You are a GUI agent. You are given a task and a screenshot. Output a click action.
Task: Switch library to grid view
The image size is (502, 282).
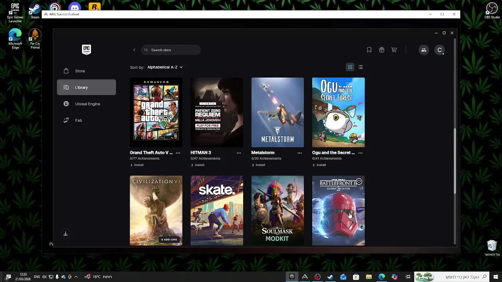pyautogui.click(x=350, y=67)
